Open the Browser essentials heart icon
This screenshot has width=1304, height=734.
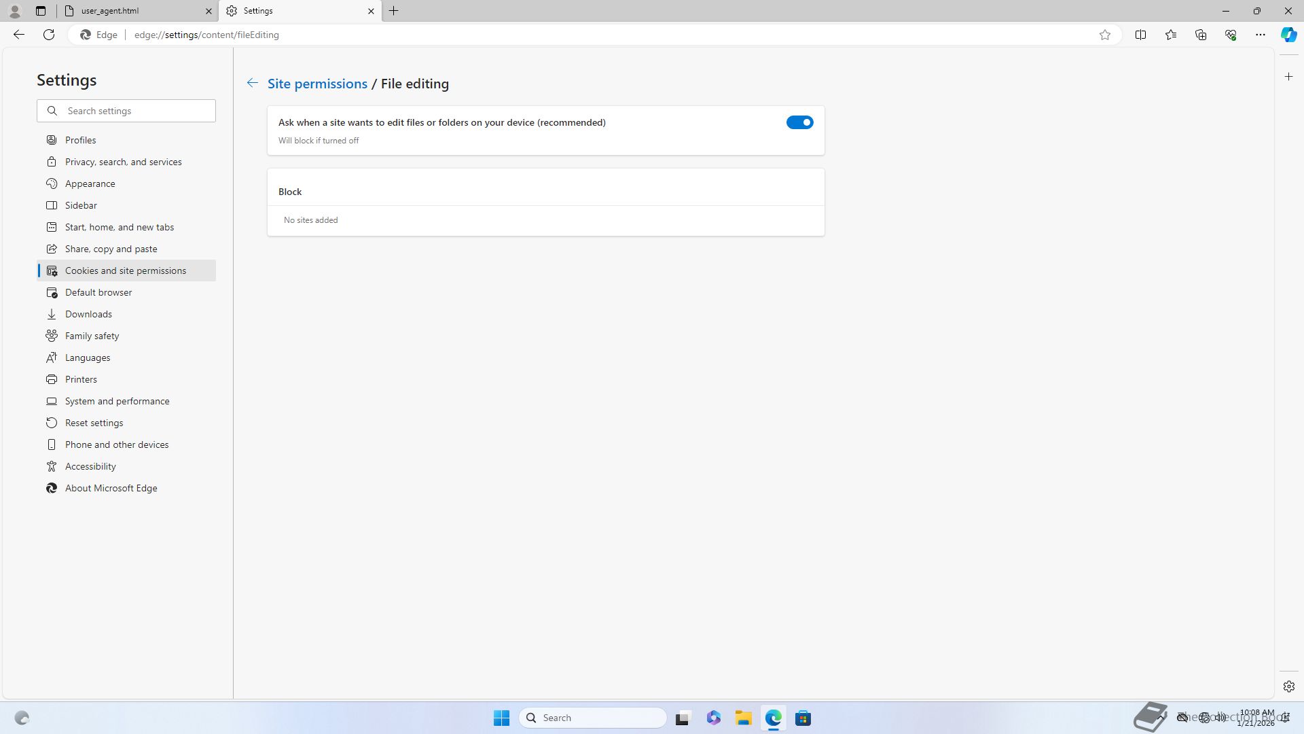(x=1230, y=35)
